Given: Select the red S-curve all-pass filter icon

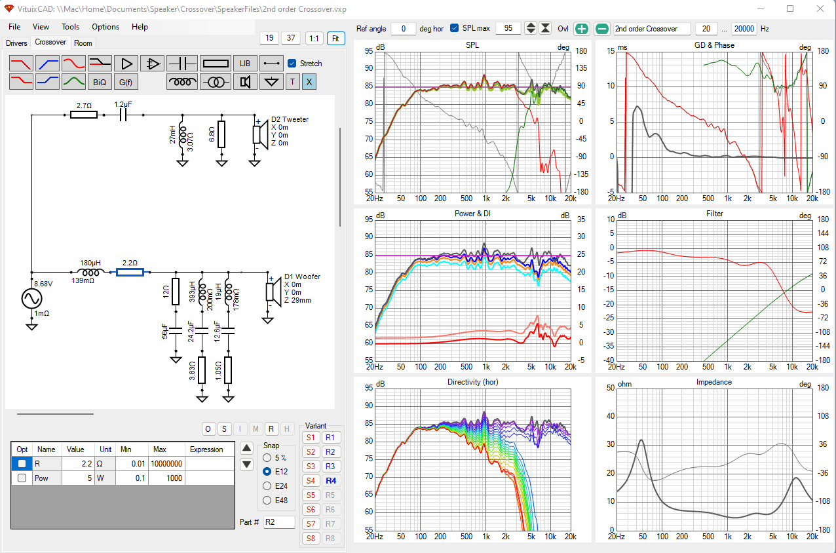Looking at the screenshot, I should click(74, 64).
